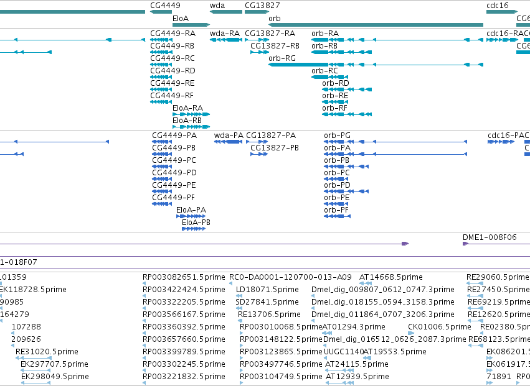The width and height of the screenshot is (530, 386).
Task: Click the orb-PC protein label
Action: pyautogui.click(x=337, y=173)
